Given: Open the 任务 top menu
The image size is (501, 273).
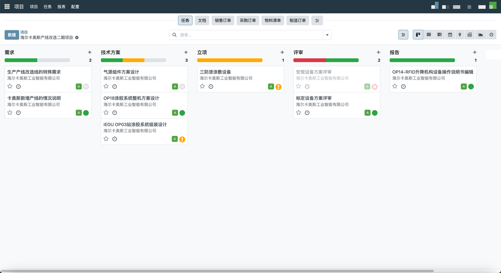Looking at the screenshot, I should (48, 7).
